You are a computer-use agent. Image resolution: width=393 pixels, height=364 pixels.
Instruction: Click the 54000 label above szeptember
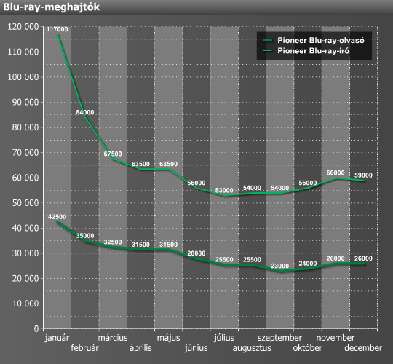point(279,188)
